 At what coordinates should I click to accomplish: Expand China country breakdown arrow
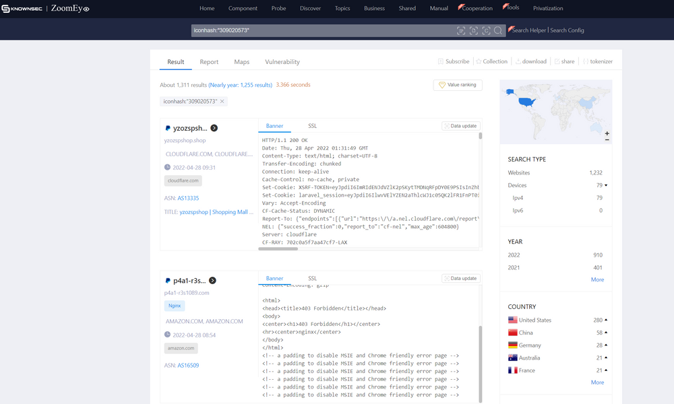(606, 333)
